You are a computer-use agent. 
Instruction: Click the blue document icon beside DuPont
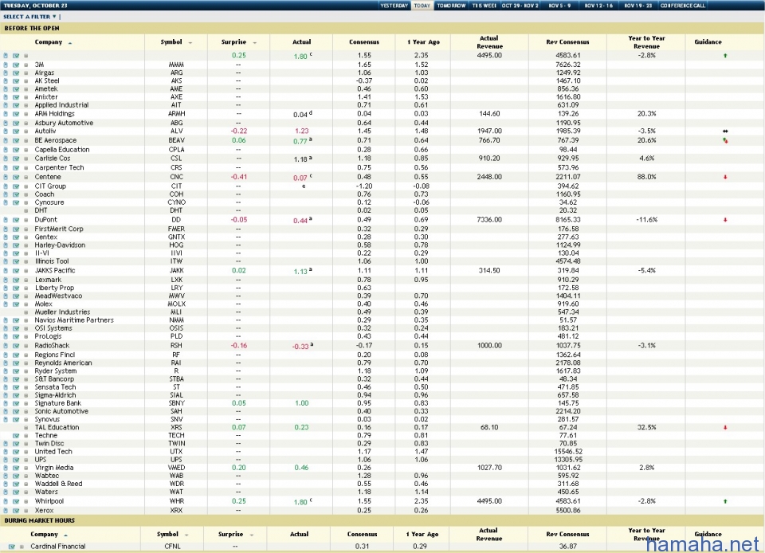[x=6, y=220]
